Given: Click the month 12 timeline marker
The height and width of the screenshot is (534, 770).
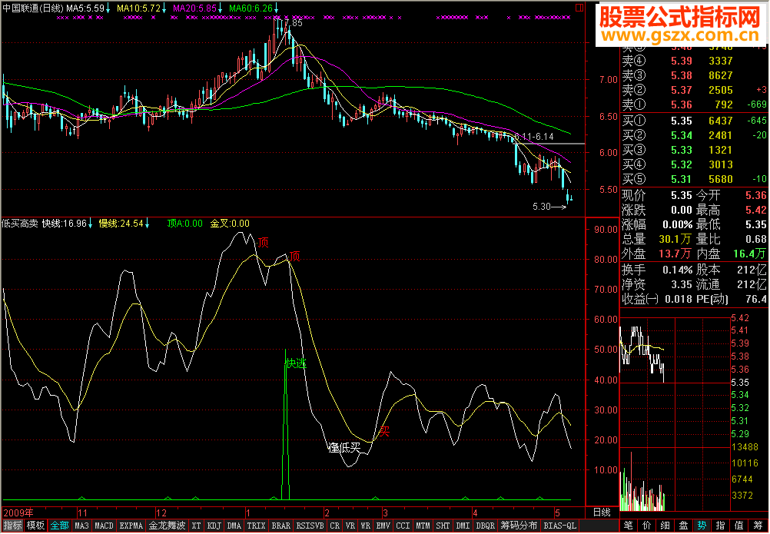Looking at the screenshot, I should pos(161,513).
